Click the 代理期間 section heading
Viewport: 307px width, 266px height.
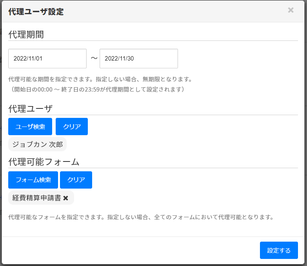tap(26, 34)
